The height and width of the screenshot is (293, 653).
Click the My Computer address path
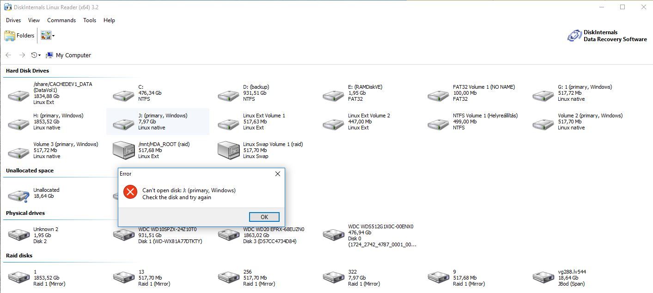click(x=73, y=55)
